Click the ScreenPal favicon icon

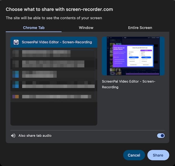[x=16, y=42]
